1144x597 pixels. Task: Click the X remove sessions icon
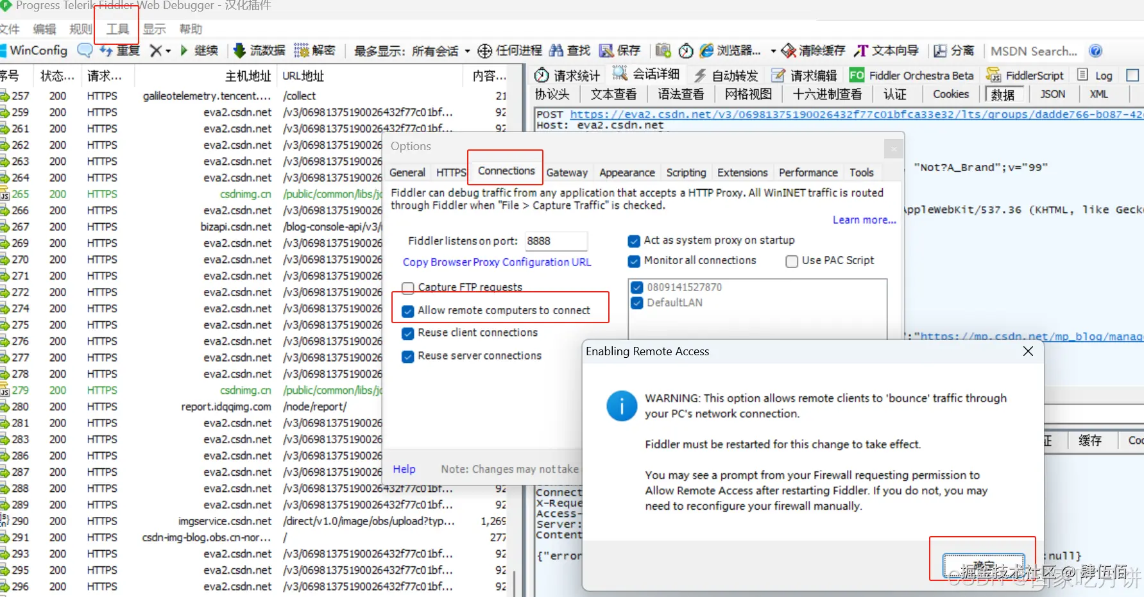point(155,51)
